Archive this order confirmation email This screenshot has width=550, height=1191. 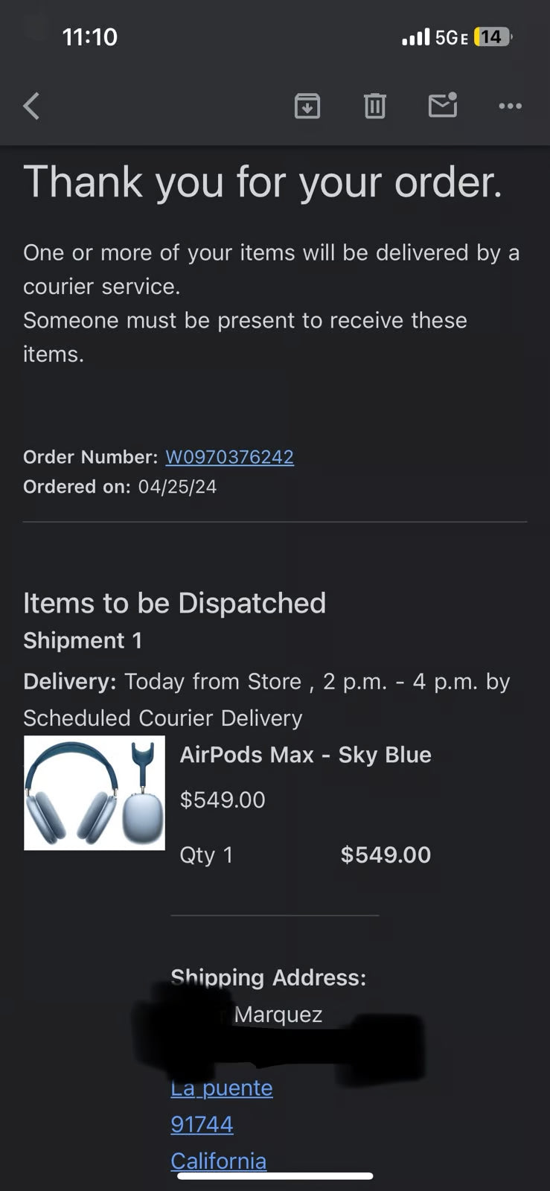pos(307,106)
